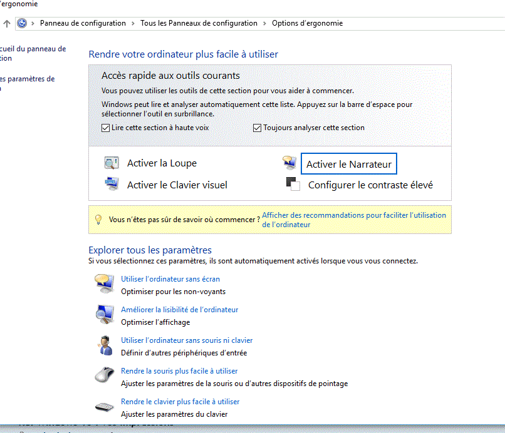
Task: Click heading "Explorer tous les paramètres"
Action: [150, 250]
